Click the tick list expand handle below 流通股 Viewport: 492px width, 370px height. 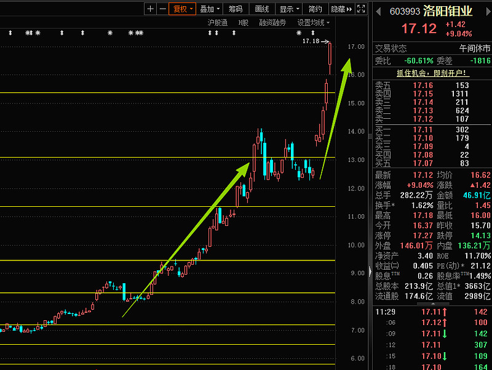coord(433,304)
